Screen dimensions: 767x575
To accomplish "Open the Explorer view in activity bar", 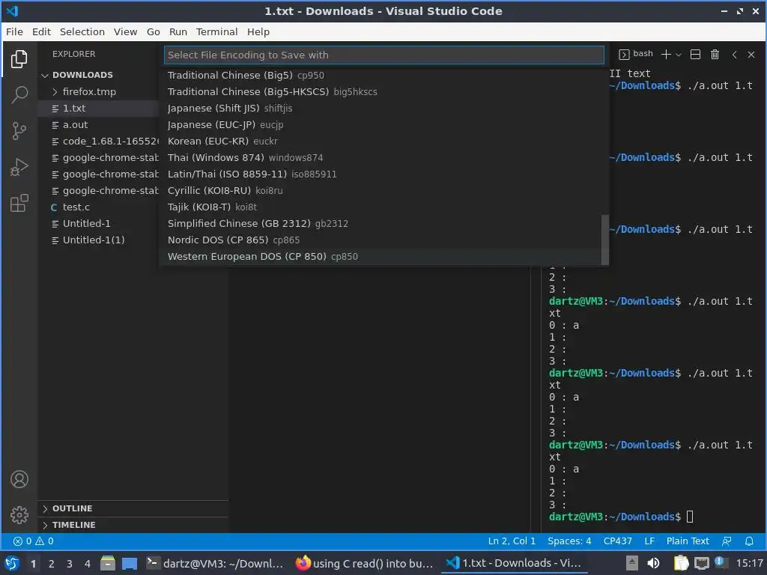I will (x=19, y=59).
